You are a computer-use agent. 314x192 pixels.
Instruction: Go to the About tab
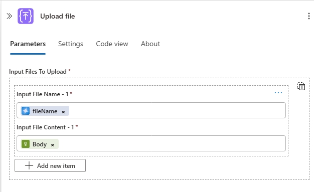click(x=150, y=44)
